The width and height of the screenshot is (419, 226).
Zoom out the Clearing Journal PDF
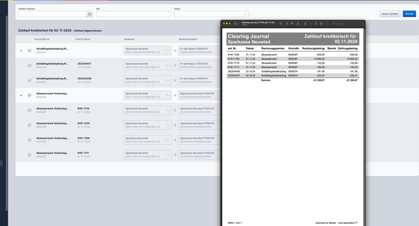[x=287, y=24]
